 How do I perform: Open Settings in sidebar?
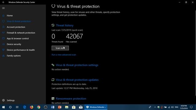[11, 101]
